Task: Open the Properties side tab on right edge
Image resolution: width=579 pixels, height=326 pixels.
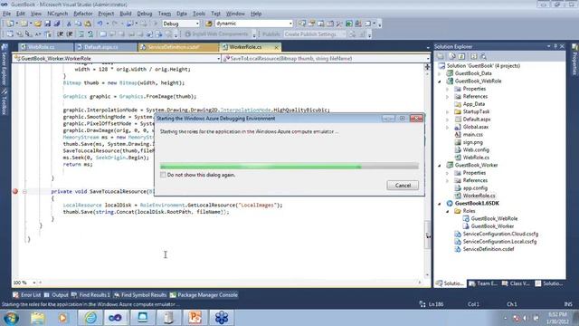Action: (x=574, y=60)
